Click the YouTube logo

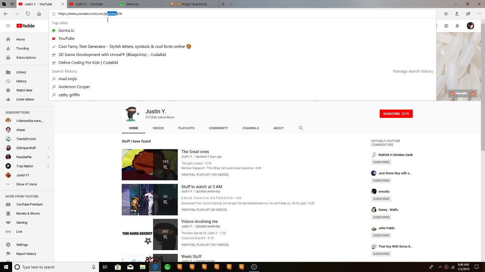pos(25,26)
